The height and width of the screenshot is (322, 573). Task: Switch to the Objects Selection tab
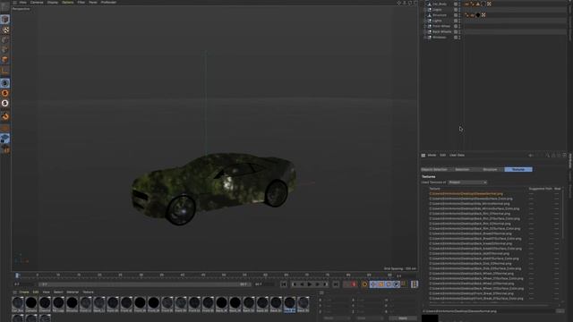tap(435, 169)
